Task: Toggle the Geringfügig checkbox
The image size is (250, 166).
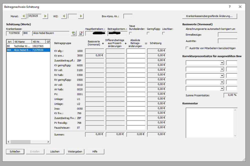Action: pos(148,33)
